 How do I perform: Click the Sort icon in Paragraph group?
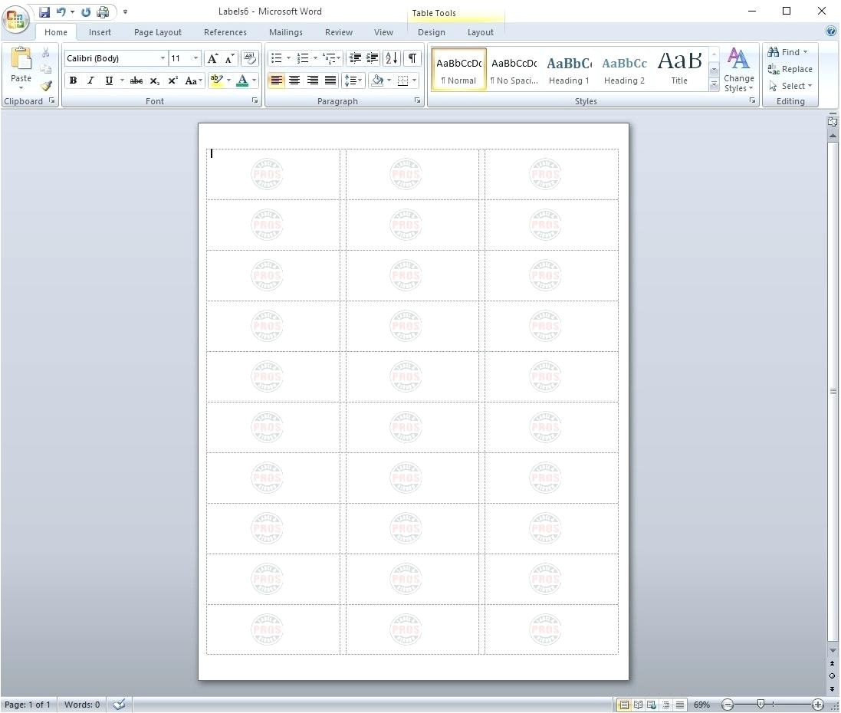tap(391, 58)
